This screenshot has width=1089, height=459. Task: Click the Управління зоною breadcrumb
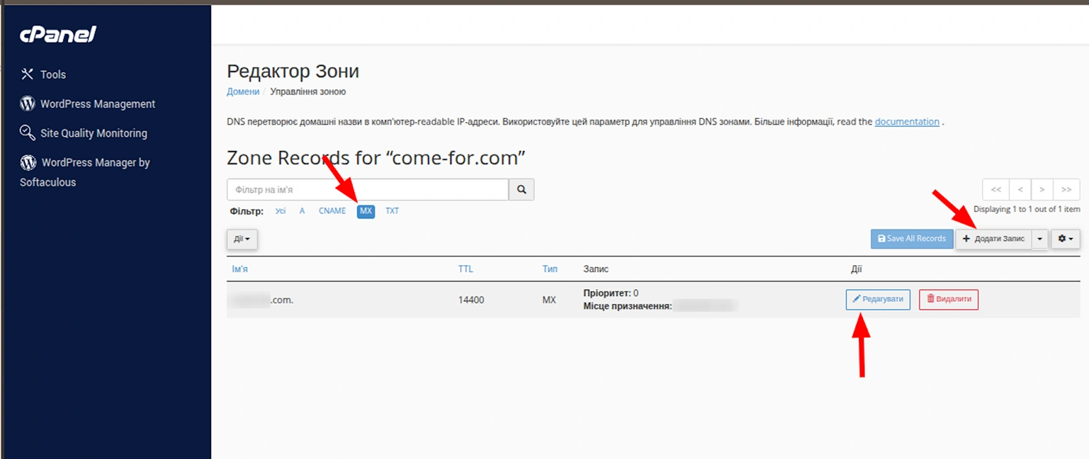click(308, 92)
